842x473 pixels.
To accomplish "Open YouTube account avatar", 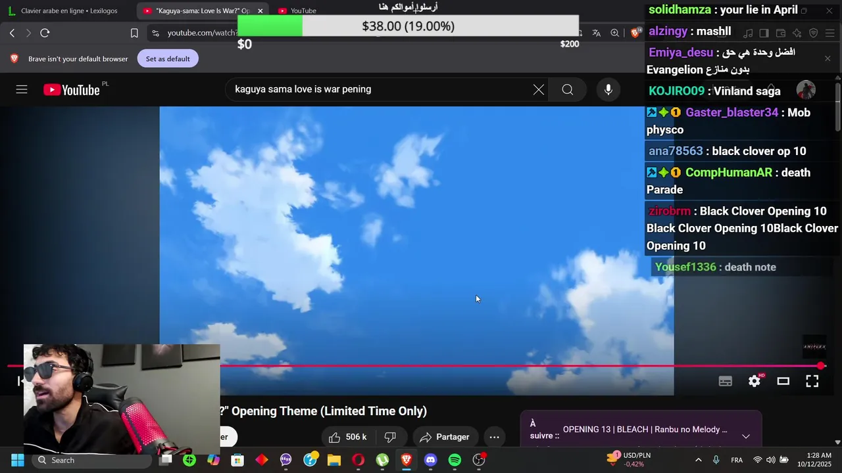I will (806, 89).
